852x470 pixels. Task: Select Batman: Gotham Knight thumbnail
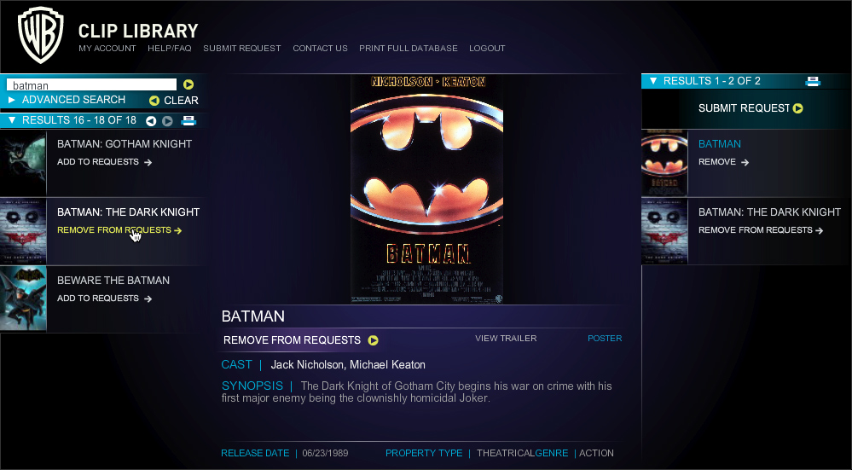coord(23,163)
